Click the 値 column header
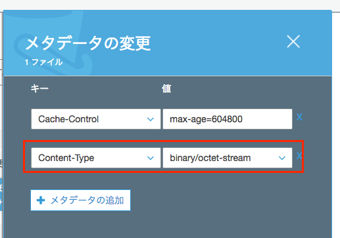 click(x=166, y=89)
